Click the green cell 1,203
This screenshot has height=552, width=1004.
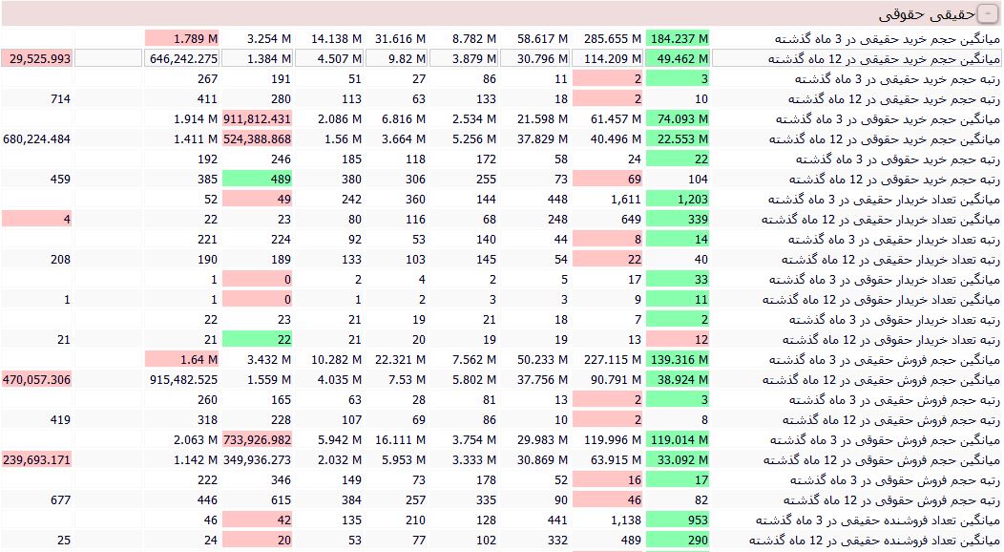(678, 200)
